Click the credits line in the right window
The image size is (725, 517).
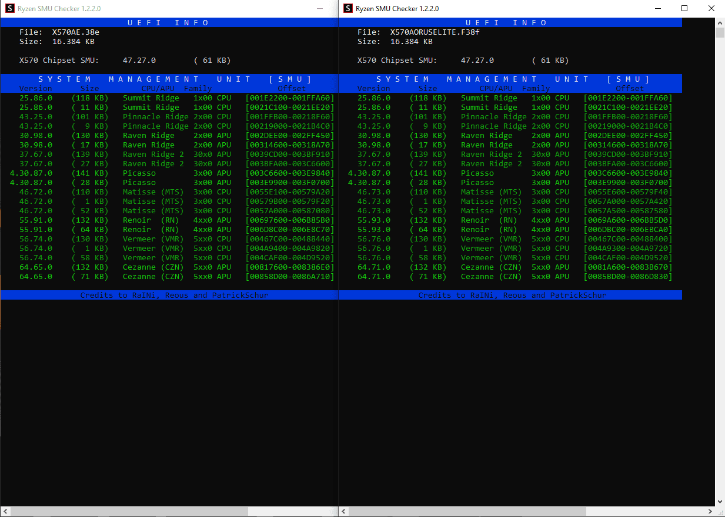click(x=512, y=295)
